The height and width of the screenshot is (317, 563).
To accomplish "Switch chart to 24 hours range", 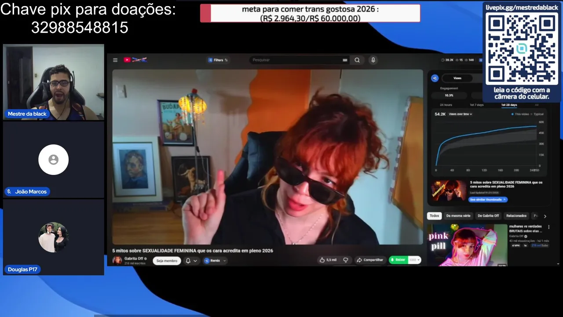I will (x=446, y=105).
